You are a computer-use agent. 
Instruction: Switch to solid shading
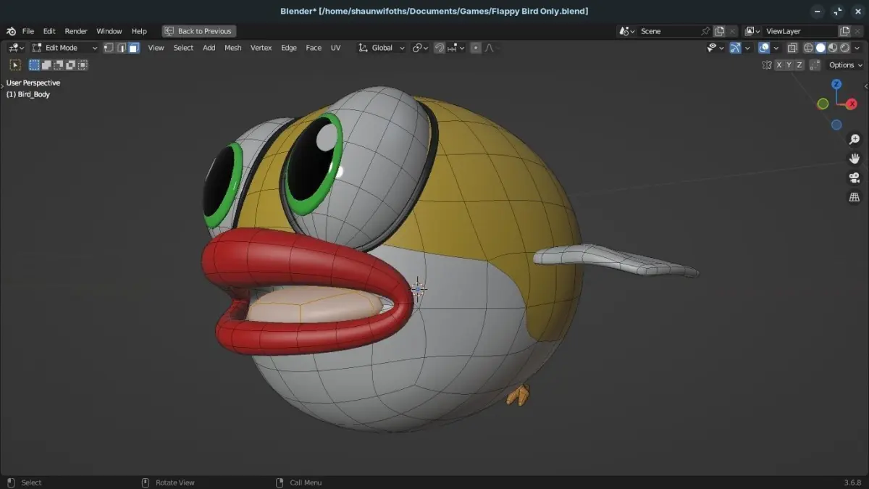tap(820, 48)
